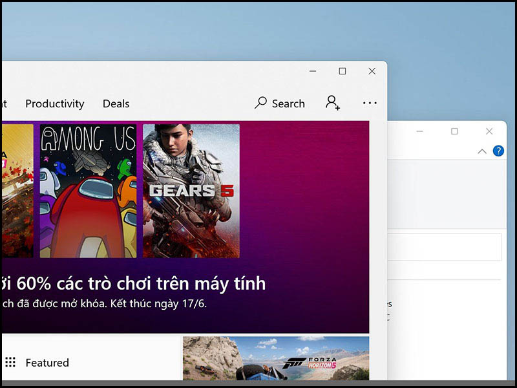
Task: Open Help with the blue question mark icon
Action: [498, 151]
